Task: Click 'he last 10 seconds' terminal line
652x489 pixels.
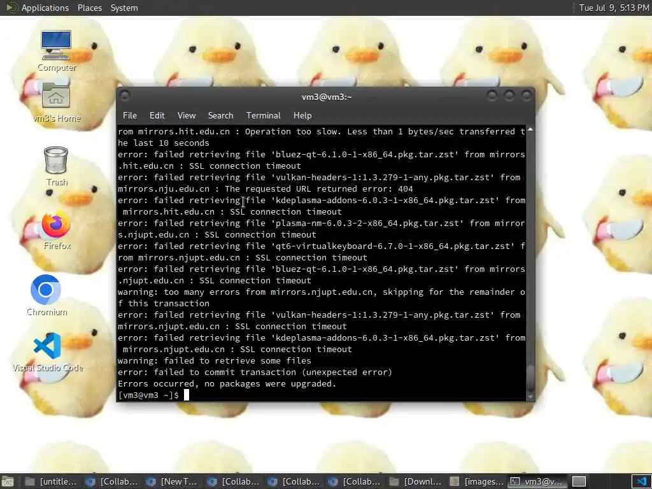Action: point(164,143)
